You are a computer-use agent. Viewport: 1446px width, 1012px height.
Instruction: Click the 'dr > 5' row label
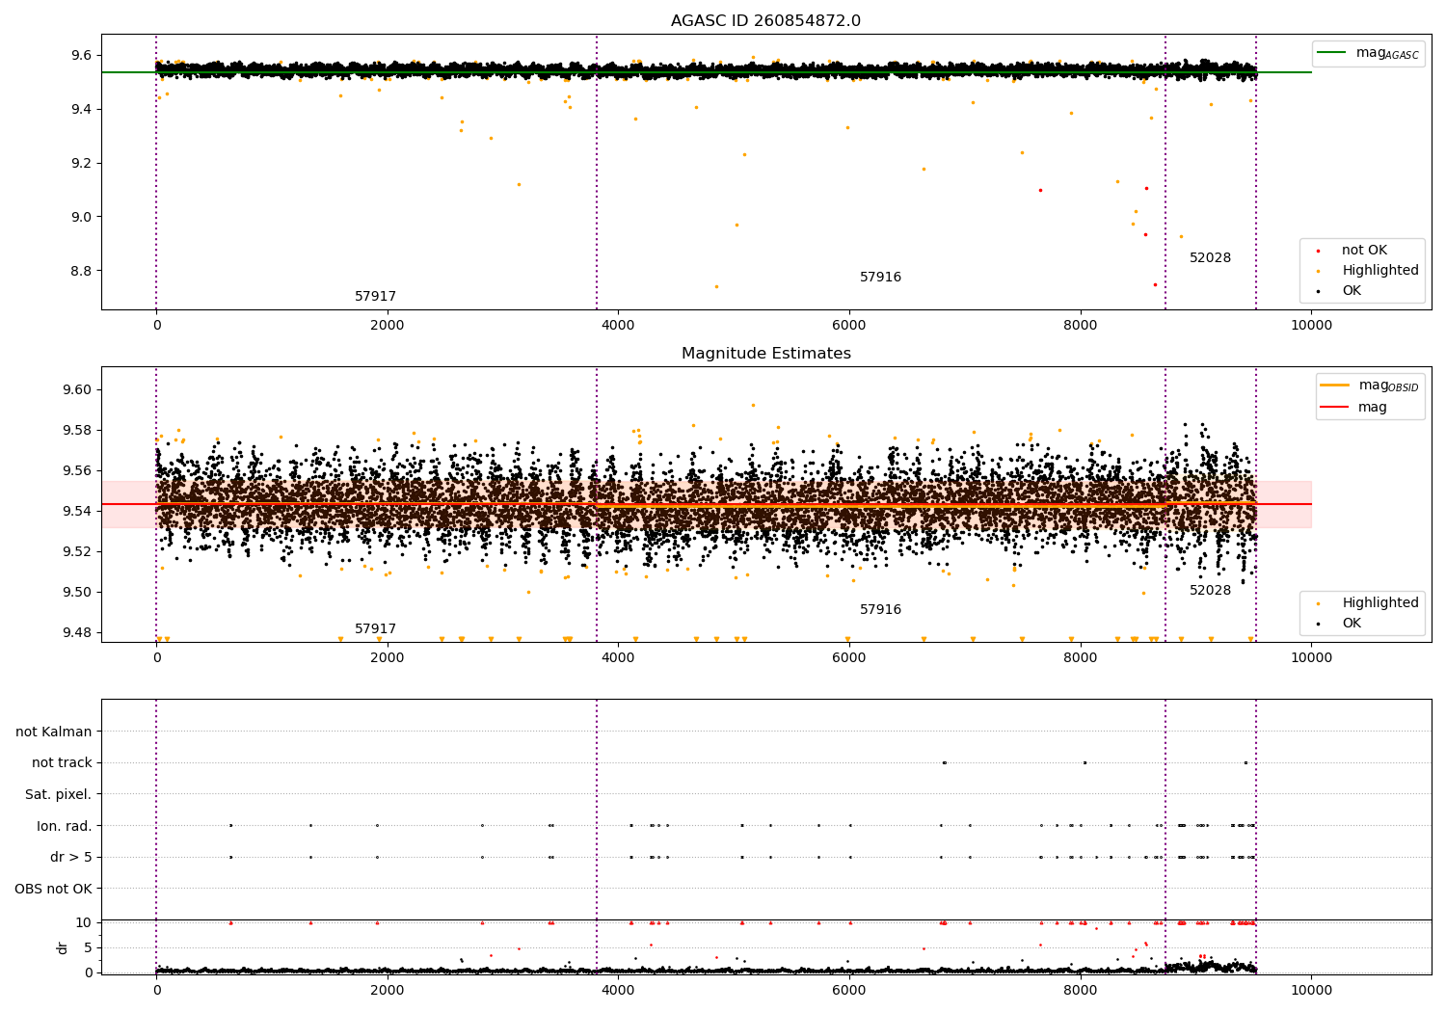point(71,858)
